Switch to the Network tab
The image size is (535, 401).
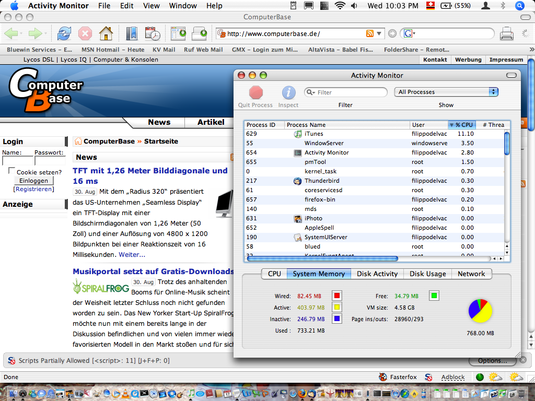point(472,274)
